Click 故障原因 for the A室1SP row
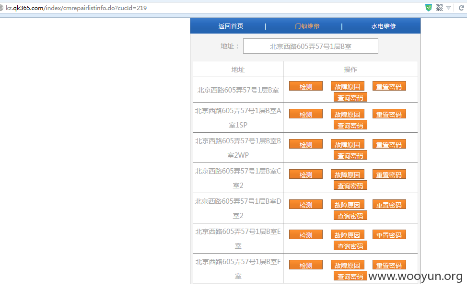Image resolution: width=467 pixels, height=290 pixels. click(x=348, y=114)
